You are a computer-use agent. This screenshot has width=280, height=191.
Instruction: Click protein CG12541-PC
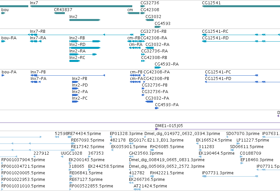(231, 75)
